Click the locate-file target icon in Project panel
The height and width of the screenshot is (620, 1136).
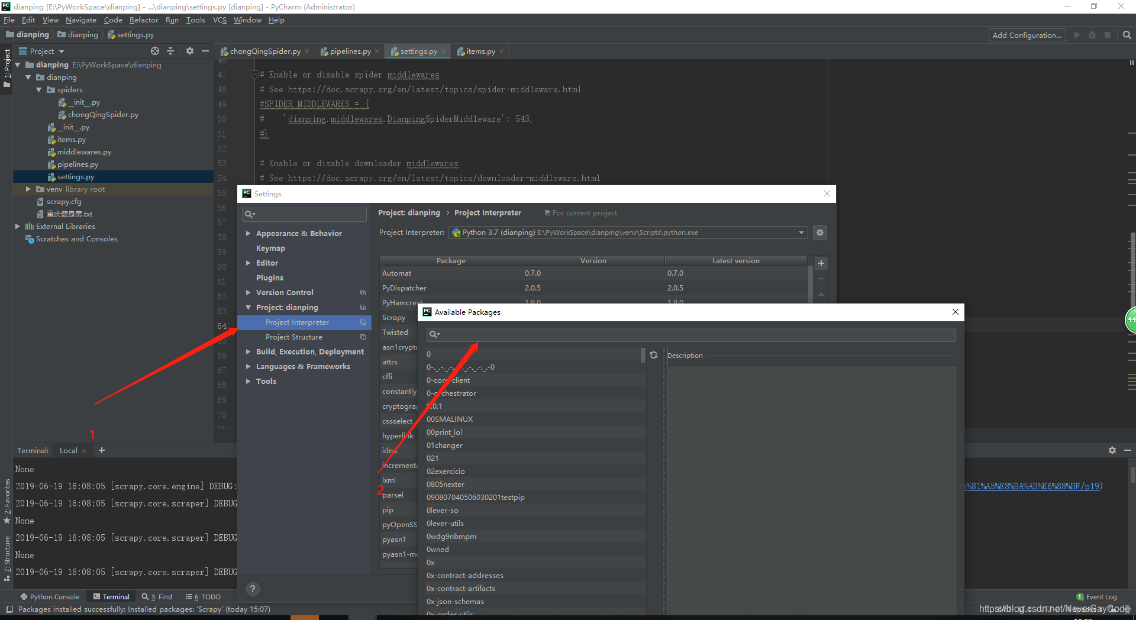pos(155,51)
